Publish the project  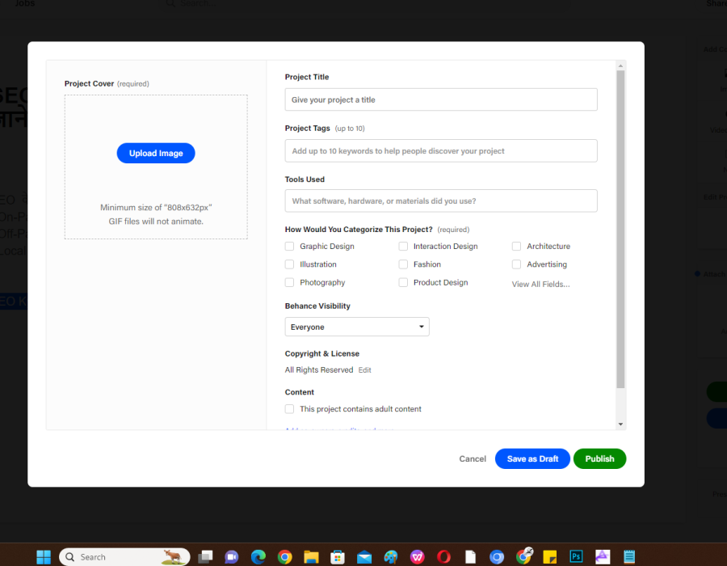[599, 458]
